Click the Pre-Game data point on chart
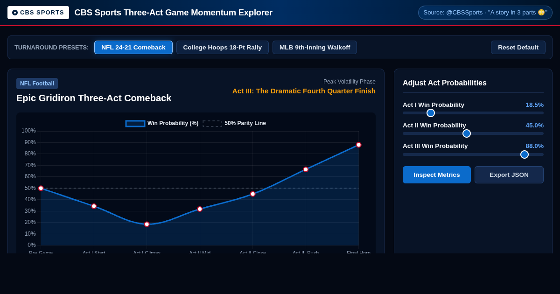This screenshot has width=560, height=294. click(41, 188)
